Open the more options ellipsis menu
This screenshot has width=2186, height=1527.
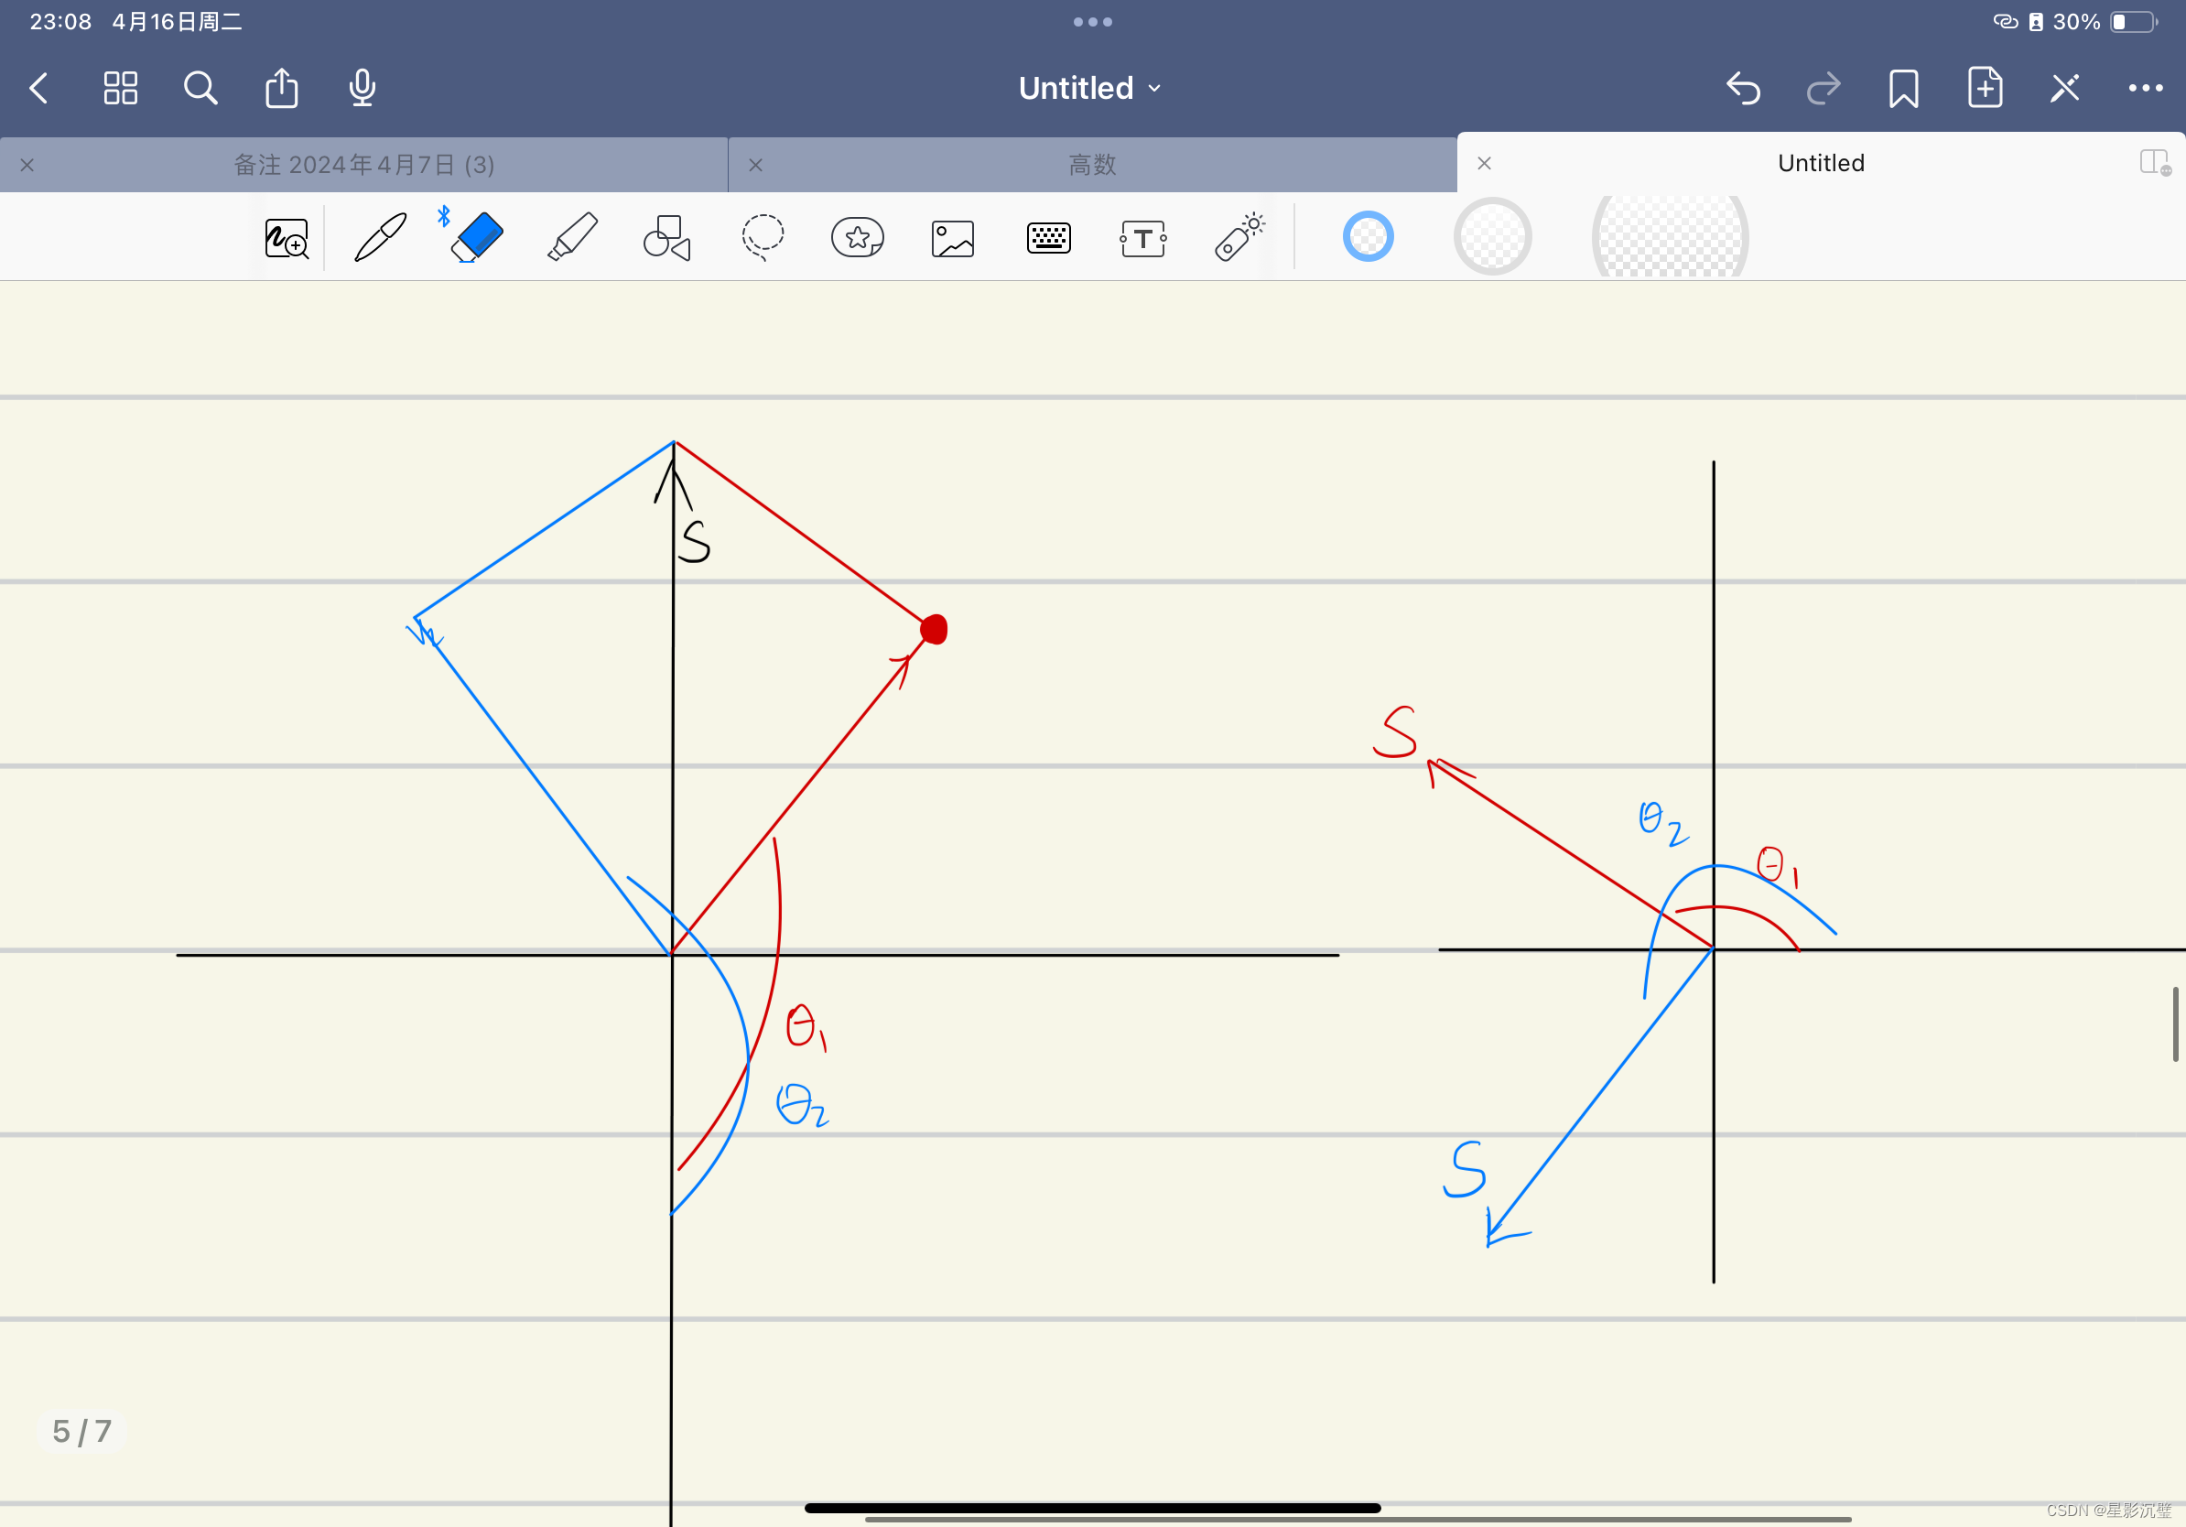tap(2144, 89)
